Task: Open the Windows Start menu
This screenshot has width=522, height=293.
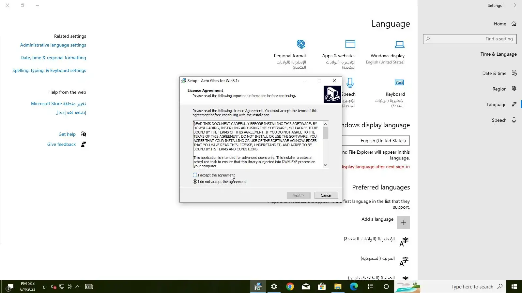Action: tap(514, 286)
